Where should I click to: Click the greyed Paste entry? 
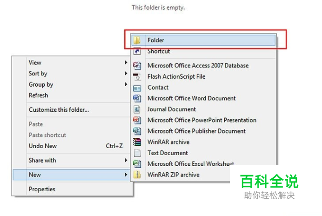[x=72, y=124]
